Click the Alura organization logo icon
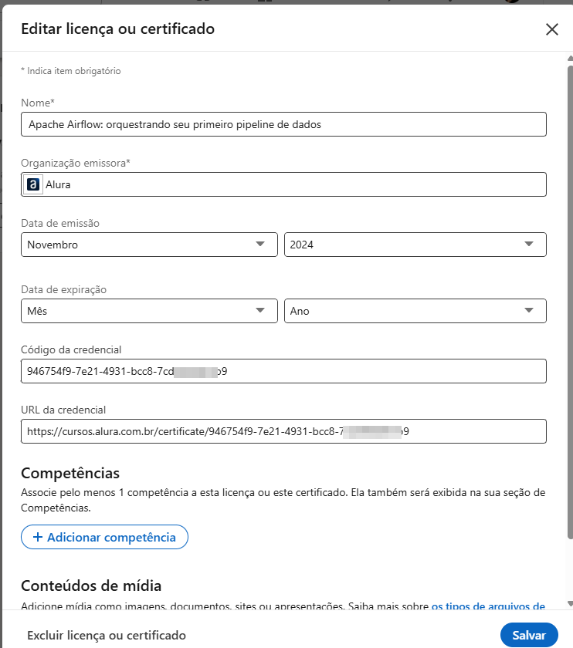 click(x=32, y=184)
